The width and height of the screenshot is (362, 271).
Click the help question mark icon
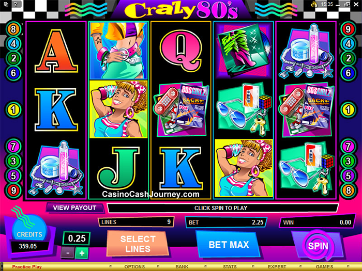click(x=15, y=4)
